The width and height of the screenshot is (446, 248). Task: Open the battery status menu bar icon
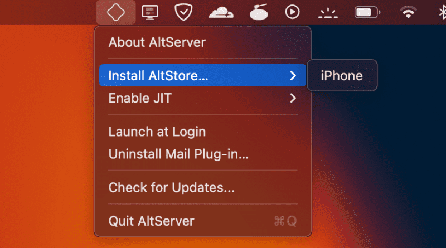coord(367,12)
